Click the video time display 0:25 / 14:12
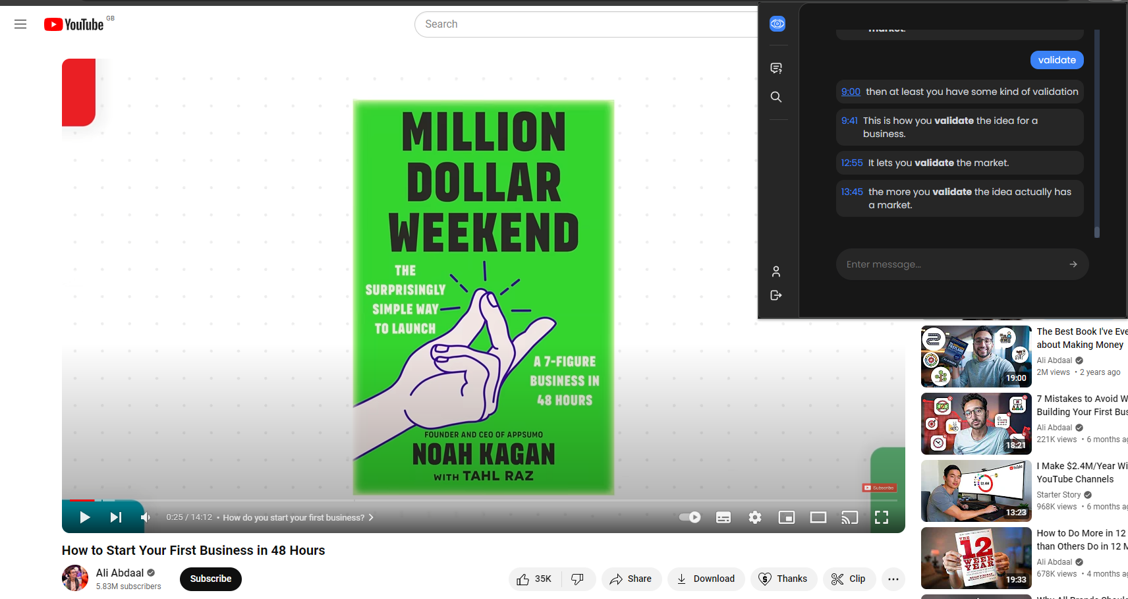 [x=189, y=517]
